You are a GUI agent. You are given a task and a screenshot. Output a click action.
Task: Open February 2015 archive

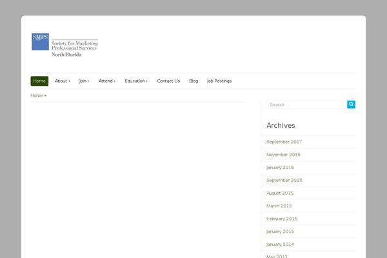(282, 219)
